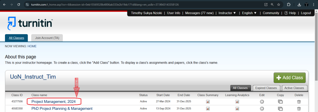
Task: Open zoom magnifier in address bar
Action: (x=272, y=4)
